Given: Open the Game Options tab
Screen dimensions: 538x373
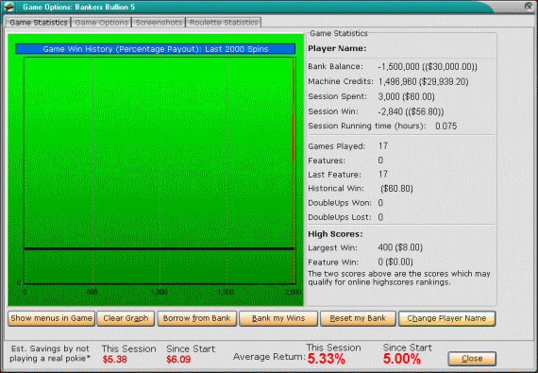Looking at the screenshot, I should pos(102,23).
